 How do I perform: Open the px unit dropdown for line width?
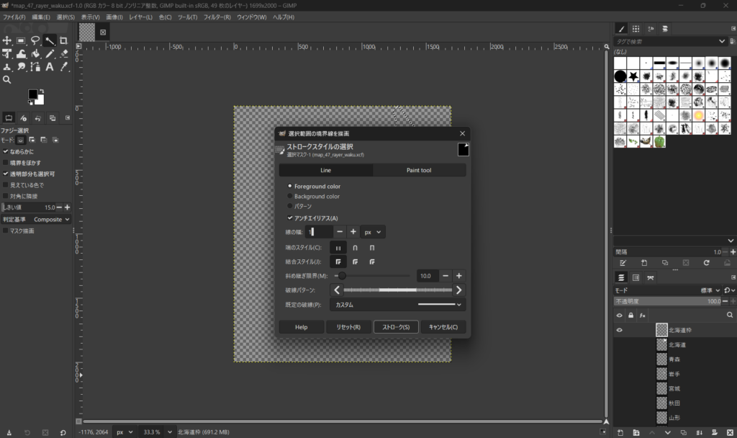point(373,232)
